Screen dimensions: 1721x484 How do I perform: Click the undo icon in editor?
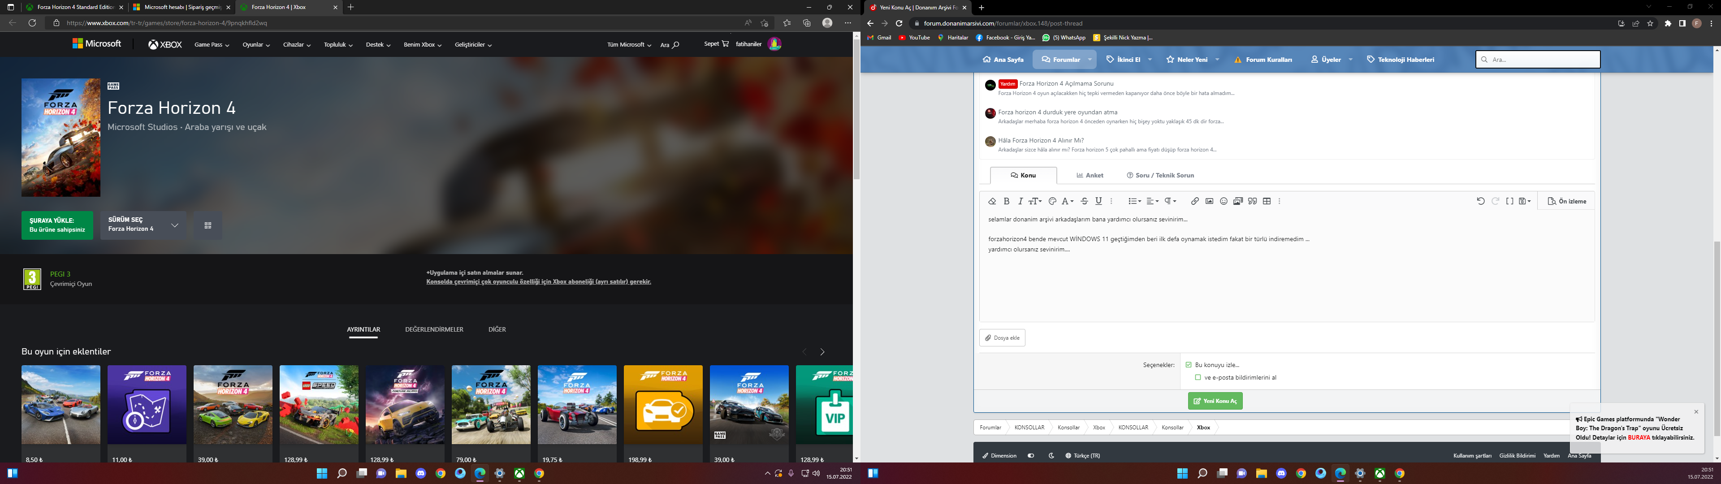pos(1480,201)
